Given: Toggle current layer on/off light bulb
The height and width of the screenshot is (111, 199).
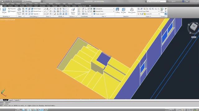Looking at the screenshot, I should coord(138,14).
